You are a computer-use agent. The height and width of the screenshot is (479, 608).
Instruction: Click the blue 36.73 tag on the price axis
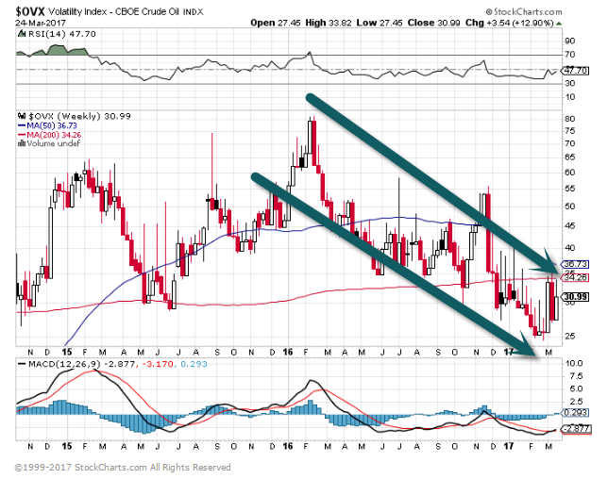coord(576,264)
